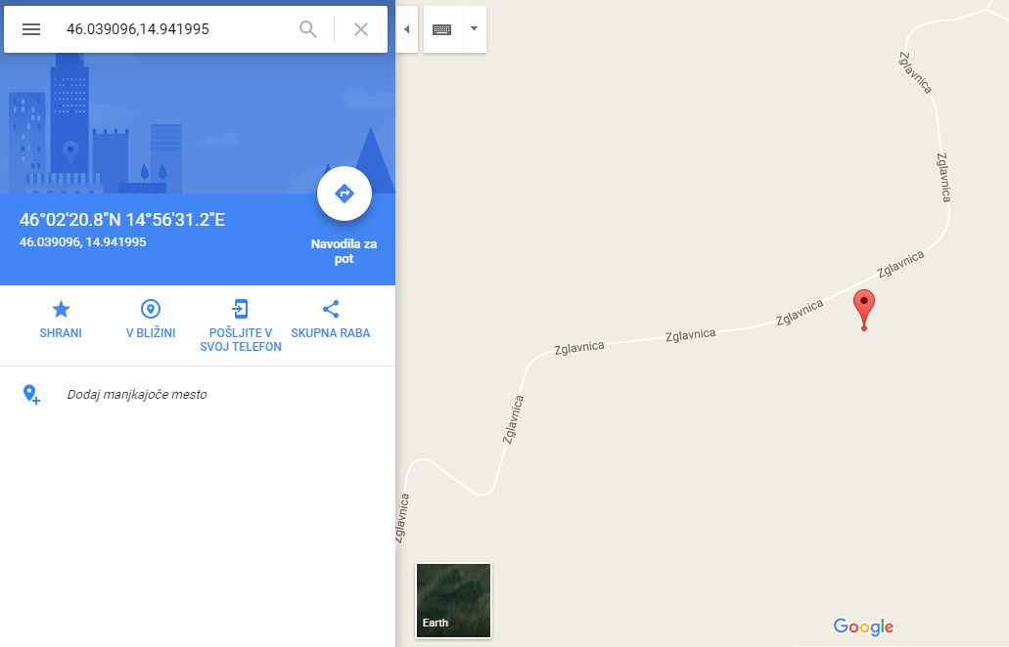Click Dodaj manjkajoče mesto link

click(x=137, y=395)
